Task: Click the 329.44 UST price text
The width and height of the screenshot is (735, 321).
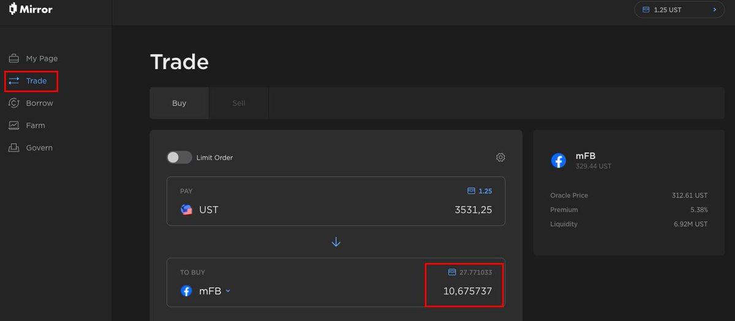Action: click(x=594, y=166)
